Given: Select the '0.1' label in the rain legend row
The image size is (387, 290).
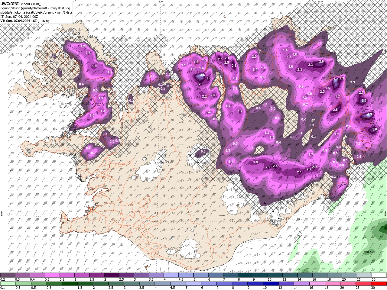Looking at the screenshot, I should click(2, 288).
